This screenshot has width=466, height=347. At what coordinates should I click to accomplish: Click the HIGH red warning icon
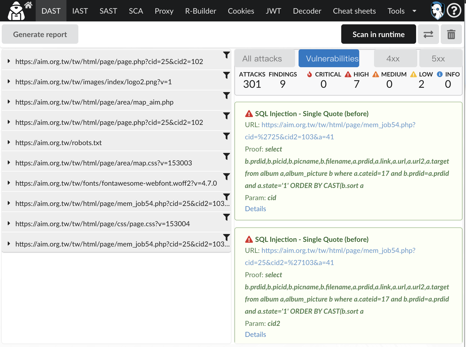(x=348, y=74)
